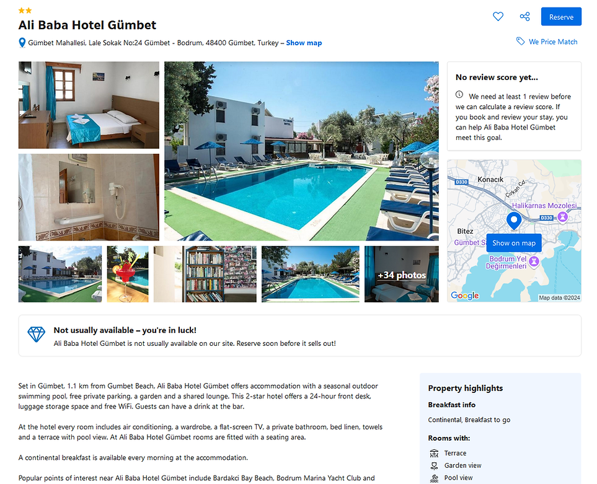This screenshot has height=484, width=597.
Task: Open the bookshelf photo thumbnail
Action: 205,274
